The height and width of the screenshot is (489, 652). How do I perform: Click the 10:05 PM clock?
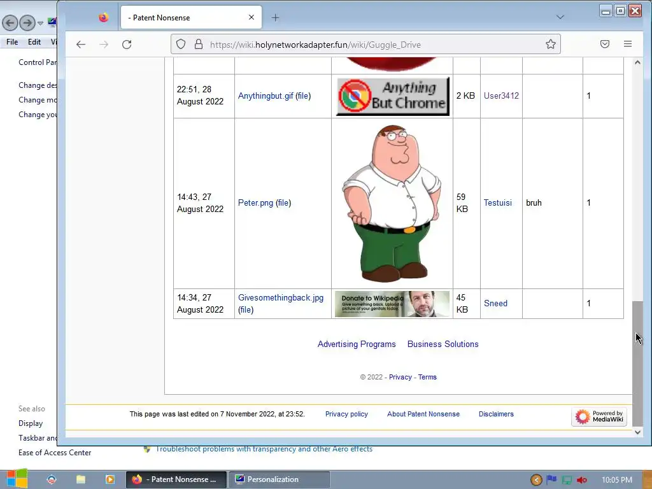pyautogui.click(x=616, y=480)
